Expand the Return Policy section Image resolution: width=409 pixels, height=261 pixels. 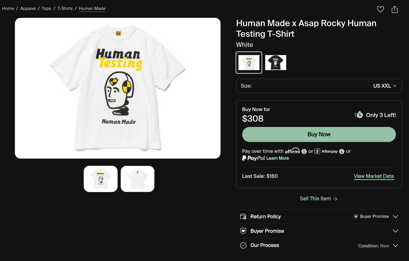tap(395, 217)
